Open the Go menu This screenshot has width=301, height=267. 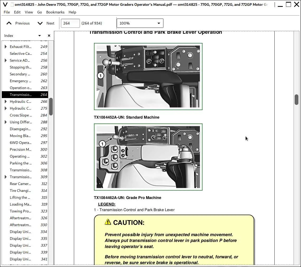[40, 12]
